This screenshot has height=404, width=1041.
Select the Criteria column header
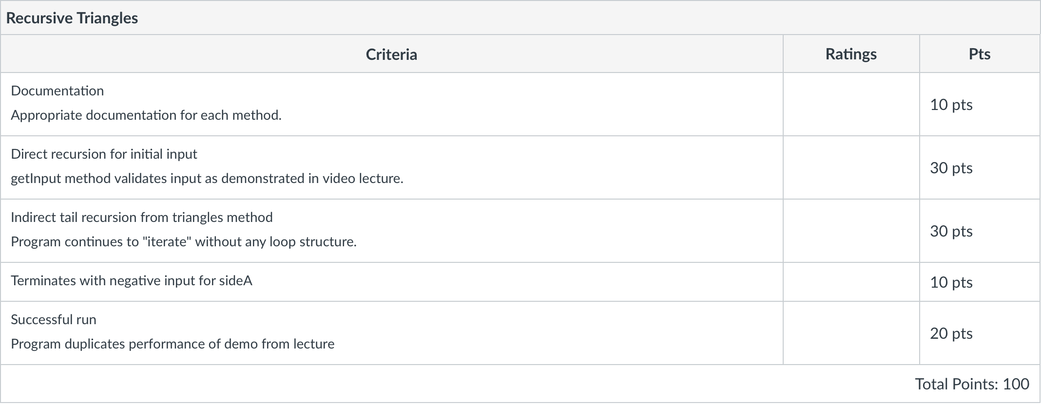(x=391, y=54)
